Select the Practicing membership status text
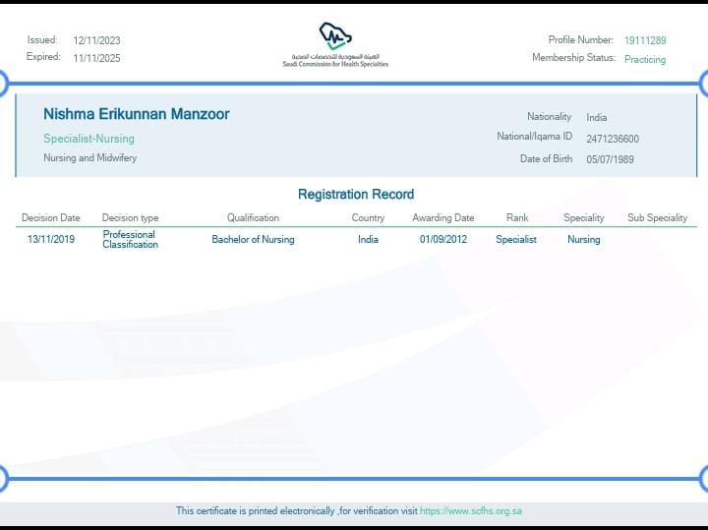 coord(644,59)
